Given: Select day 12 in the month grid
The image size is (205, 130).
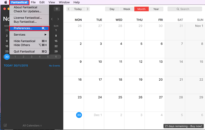Looking at the screenshot, I should pyautogui.click(x=141, y=62).
